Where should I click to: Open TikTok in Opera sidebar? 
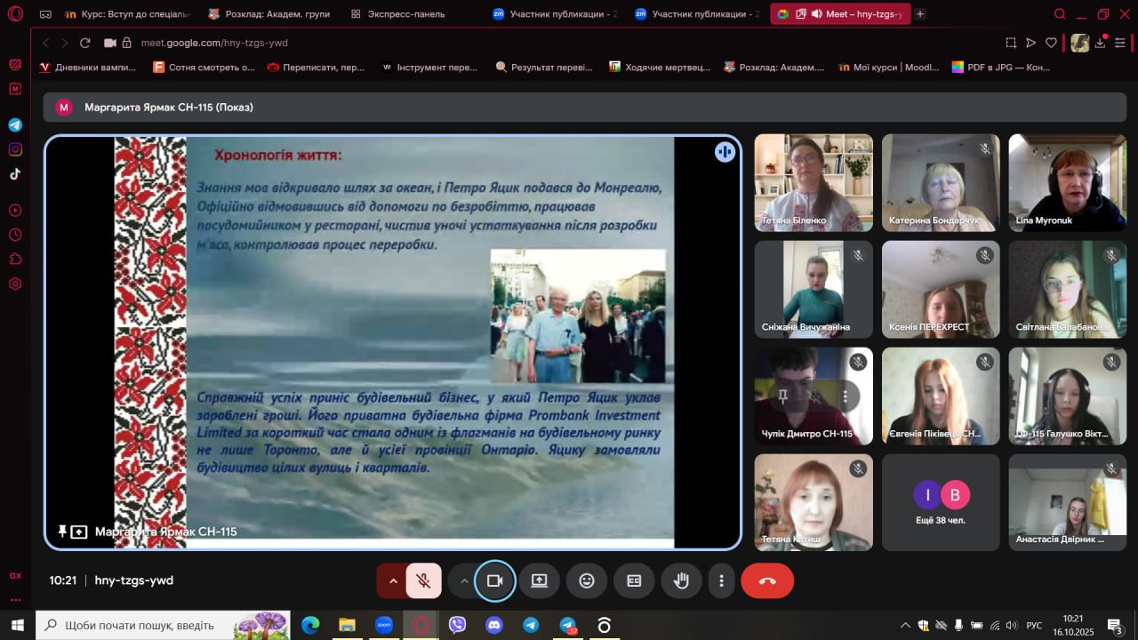15,174
